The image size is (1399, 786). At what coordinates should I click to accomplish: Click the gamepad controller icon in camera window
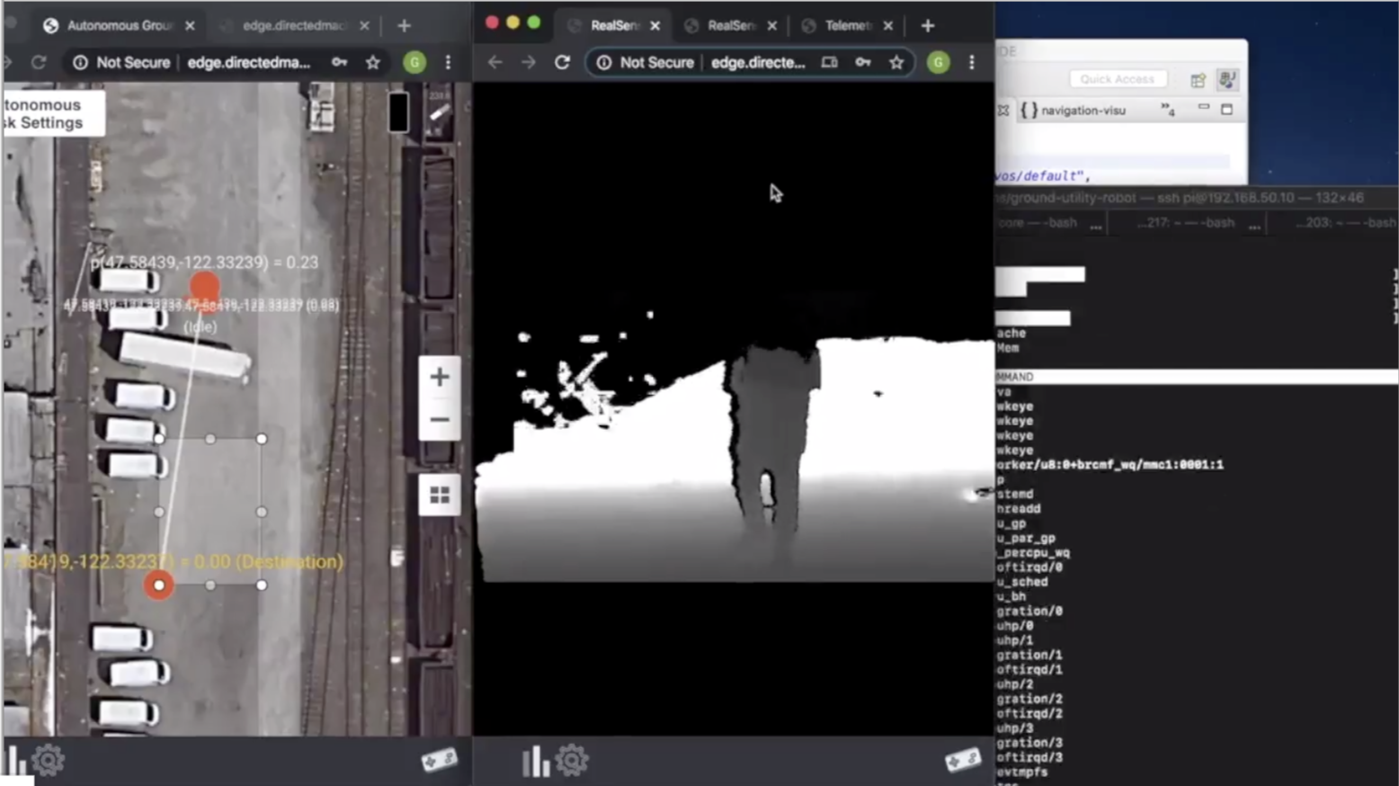coord(962,761)
